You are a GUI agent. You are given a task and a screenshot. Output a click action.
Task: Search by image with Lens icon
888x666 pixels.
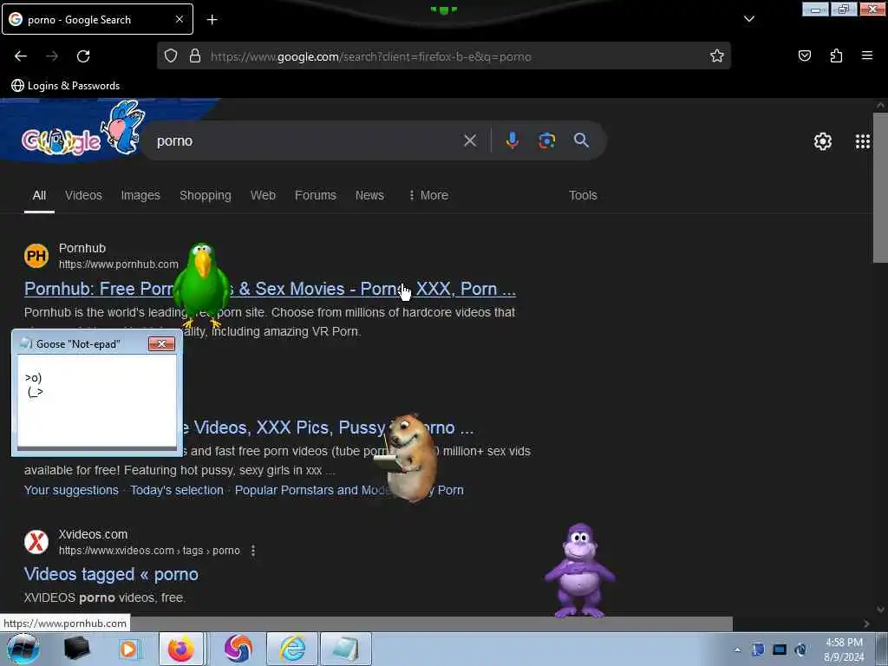(546, 140)
